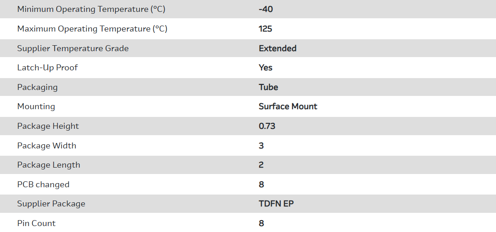Select the Yes value for Latch-Up Proof
Viewport: 496px width, 232px height.
tap(265, 68)
